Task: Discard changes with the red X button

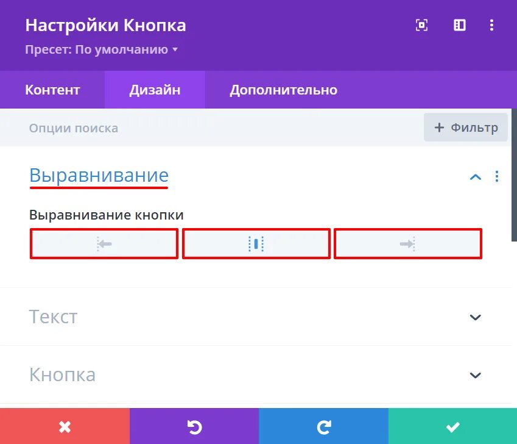Action: click(65, 426)
